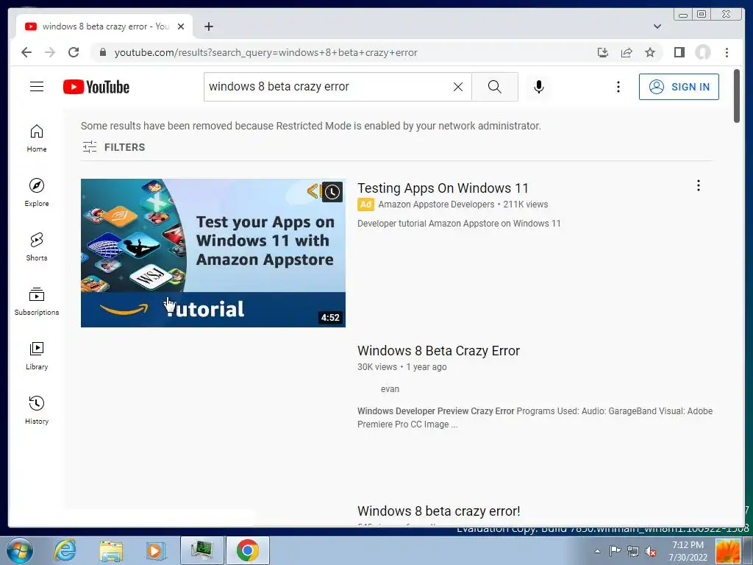
Task: Click the network tray icon
Action: (x=633, y=551)
